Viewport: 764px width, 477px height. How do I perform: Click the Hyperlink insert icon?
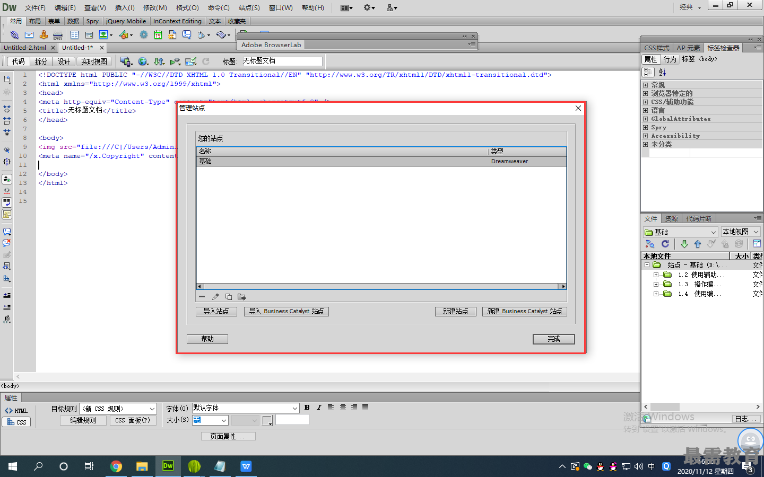click(14, 35)
